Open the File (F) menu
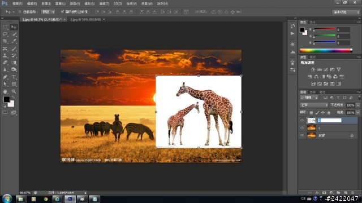362x203 pixels. (18, 4)
